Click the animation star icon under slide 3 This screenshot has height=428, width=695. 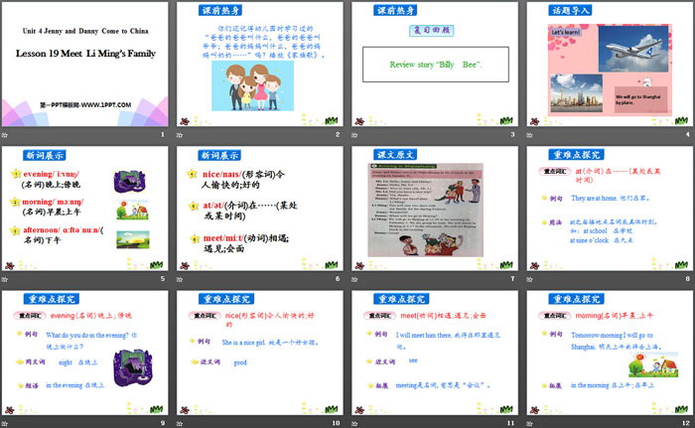[x=354, y=135]
